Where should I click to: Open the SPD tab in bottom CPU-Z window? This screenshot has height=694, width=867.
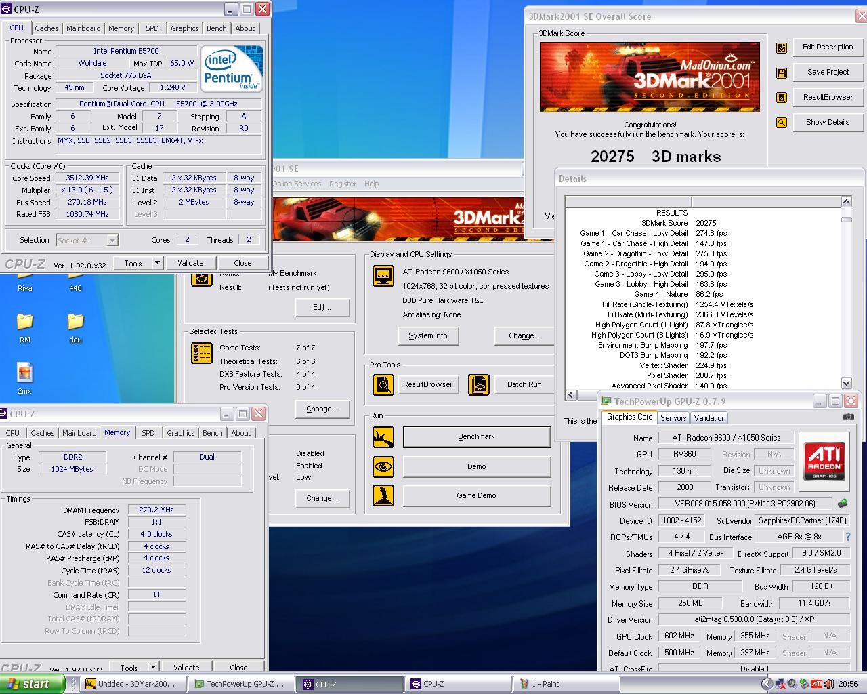click(148, 433)
